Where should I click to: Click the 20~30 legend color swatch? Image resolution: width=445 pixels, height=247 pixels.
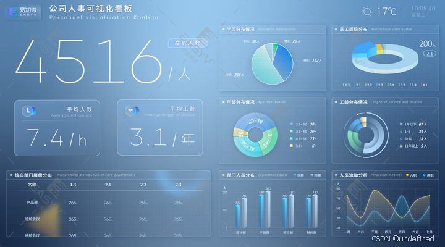tap(291, 124)
